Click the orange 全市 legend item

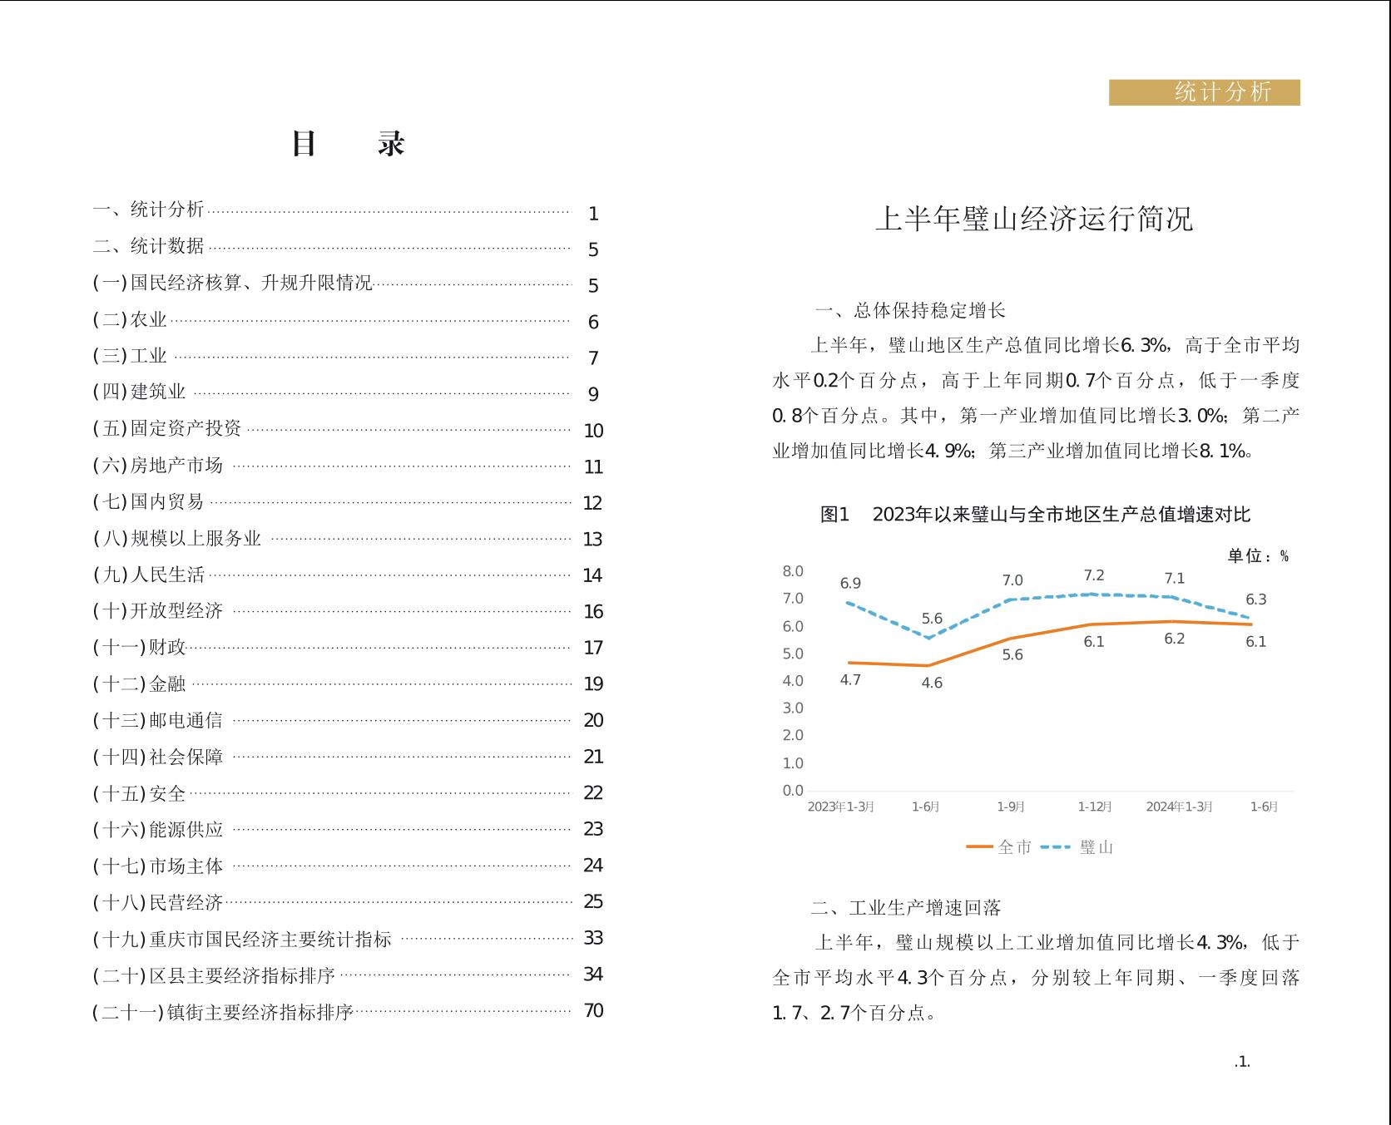point(999,847)
